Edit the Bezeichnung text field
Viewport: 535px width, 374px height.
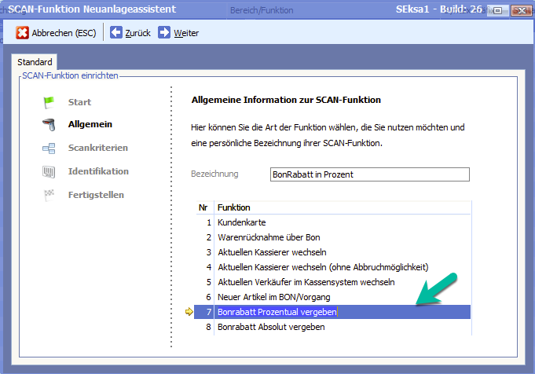coord(368,174)
